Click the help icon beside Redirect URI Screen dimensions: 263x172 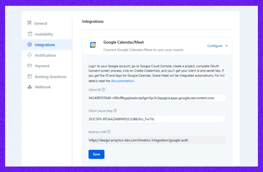[109, 132]
